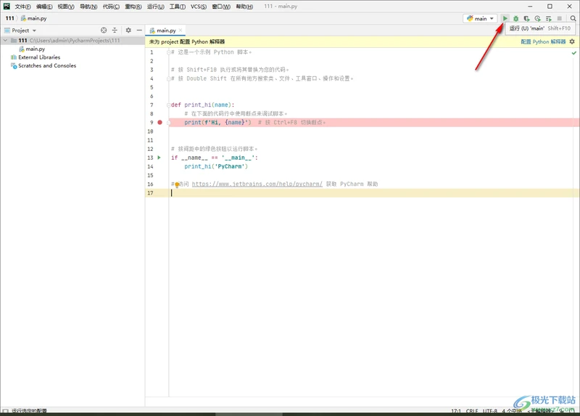Open the 帮助(H) menu
The width and height of the screenshot is (580, 416).
pos(244,7)
